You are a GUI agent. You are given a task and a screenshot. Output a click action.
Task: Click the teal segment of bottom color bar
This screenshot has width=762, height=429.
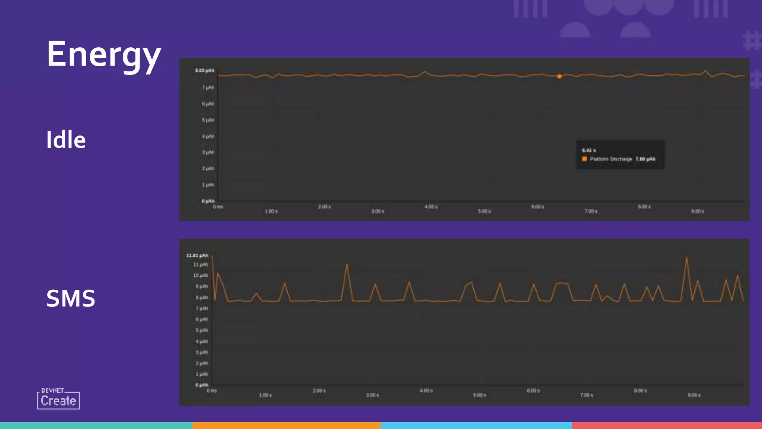click(96, 425)
